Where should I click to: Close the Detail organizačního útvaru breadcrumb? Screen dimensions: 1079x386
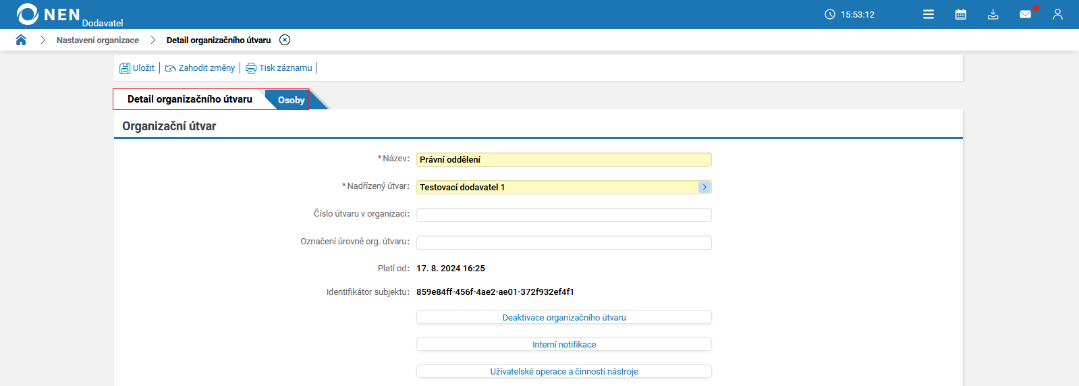click(x=285, y=40)
